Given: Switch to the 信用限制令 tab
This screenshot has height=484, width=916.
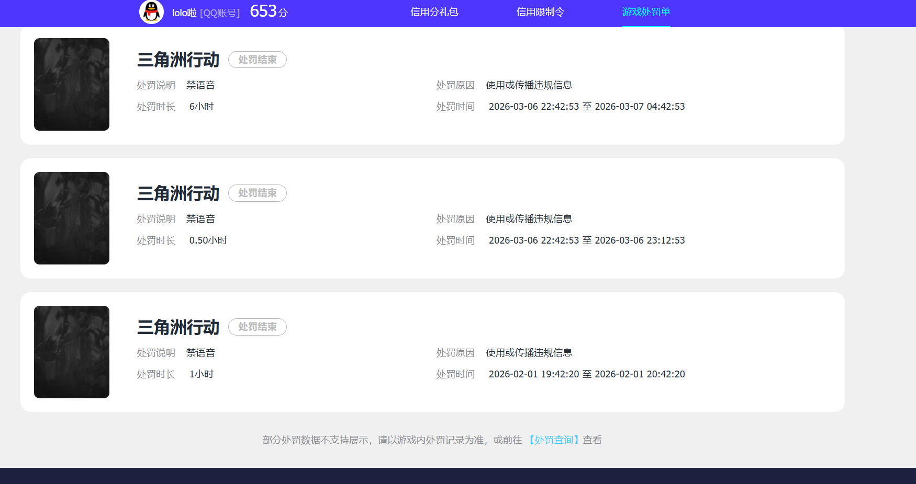Looking at the screenshot, I should click(540, 12).
